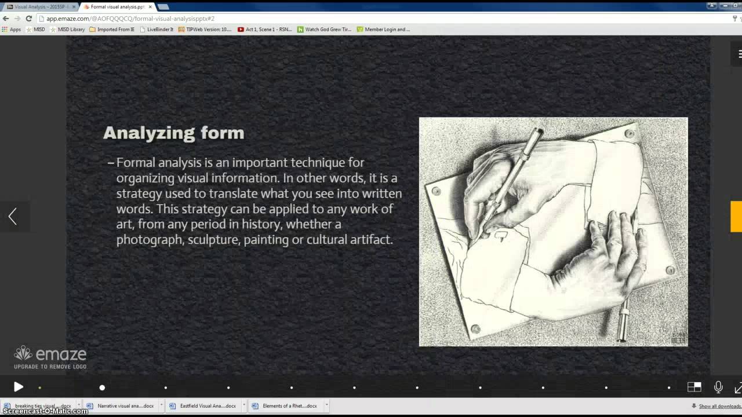
Task: Open the TIPWeb Version bookmark
Action: (205, 30)
